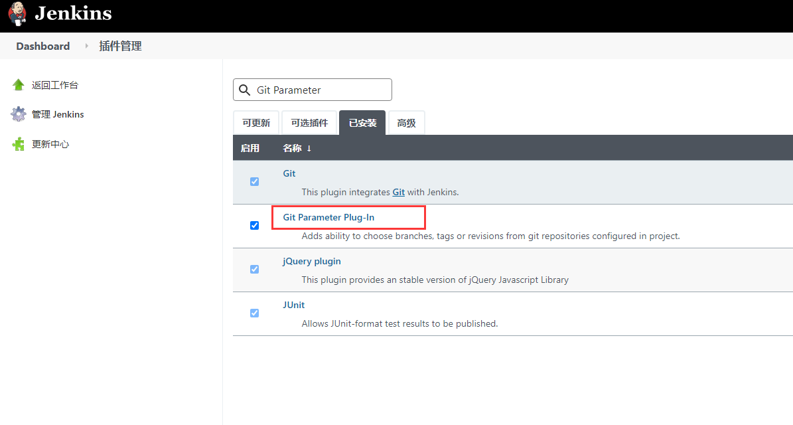Open the JUnit plugin link
Screen dimensions: 793x425
coord(294,305)
